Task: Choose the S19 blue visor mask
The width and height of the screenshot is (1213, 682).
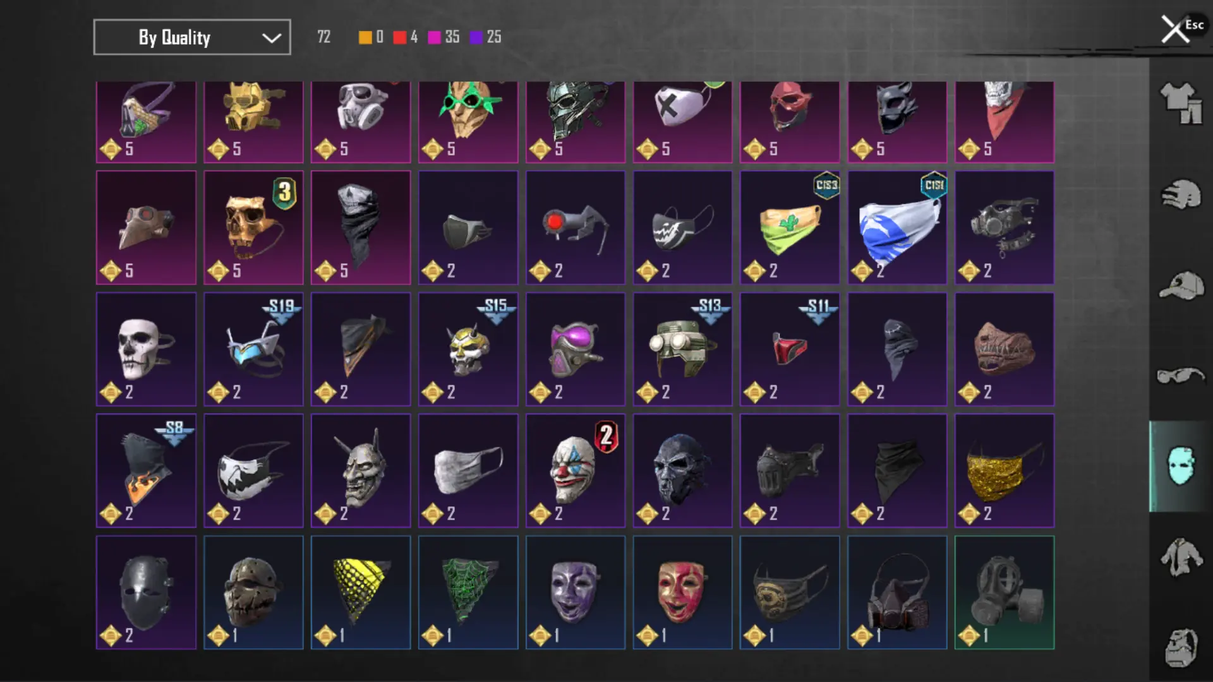Action: [x=253, y=349]
